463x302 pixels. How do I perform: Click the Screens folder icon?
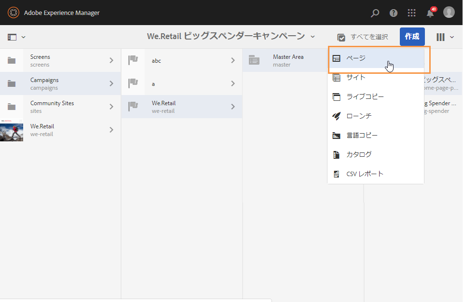pos(12,60)
